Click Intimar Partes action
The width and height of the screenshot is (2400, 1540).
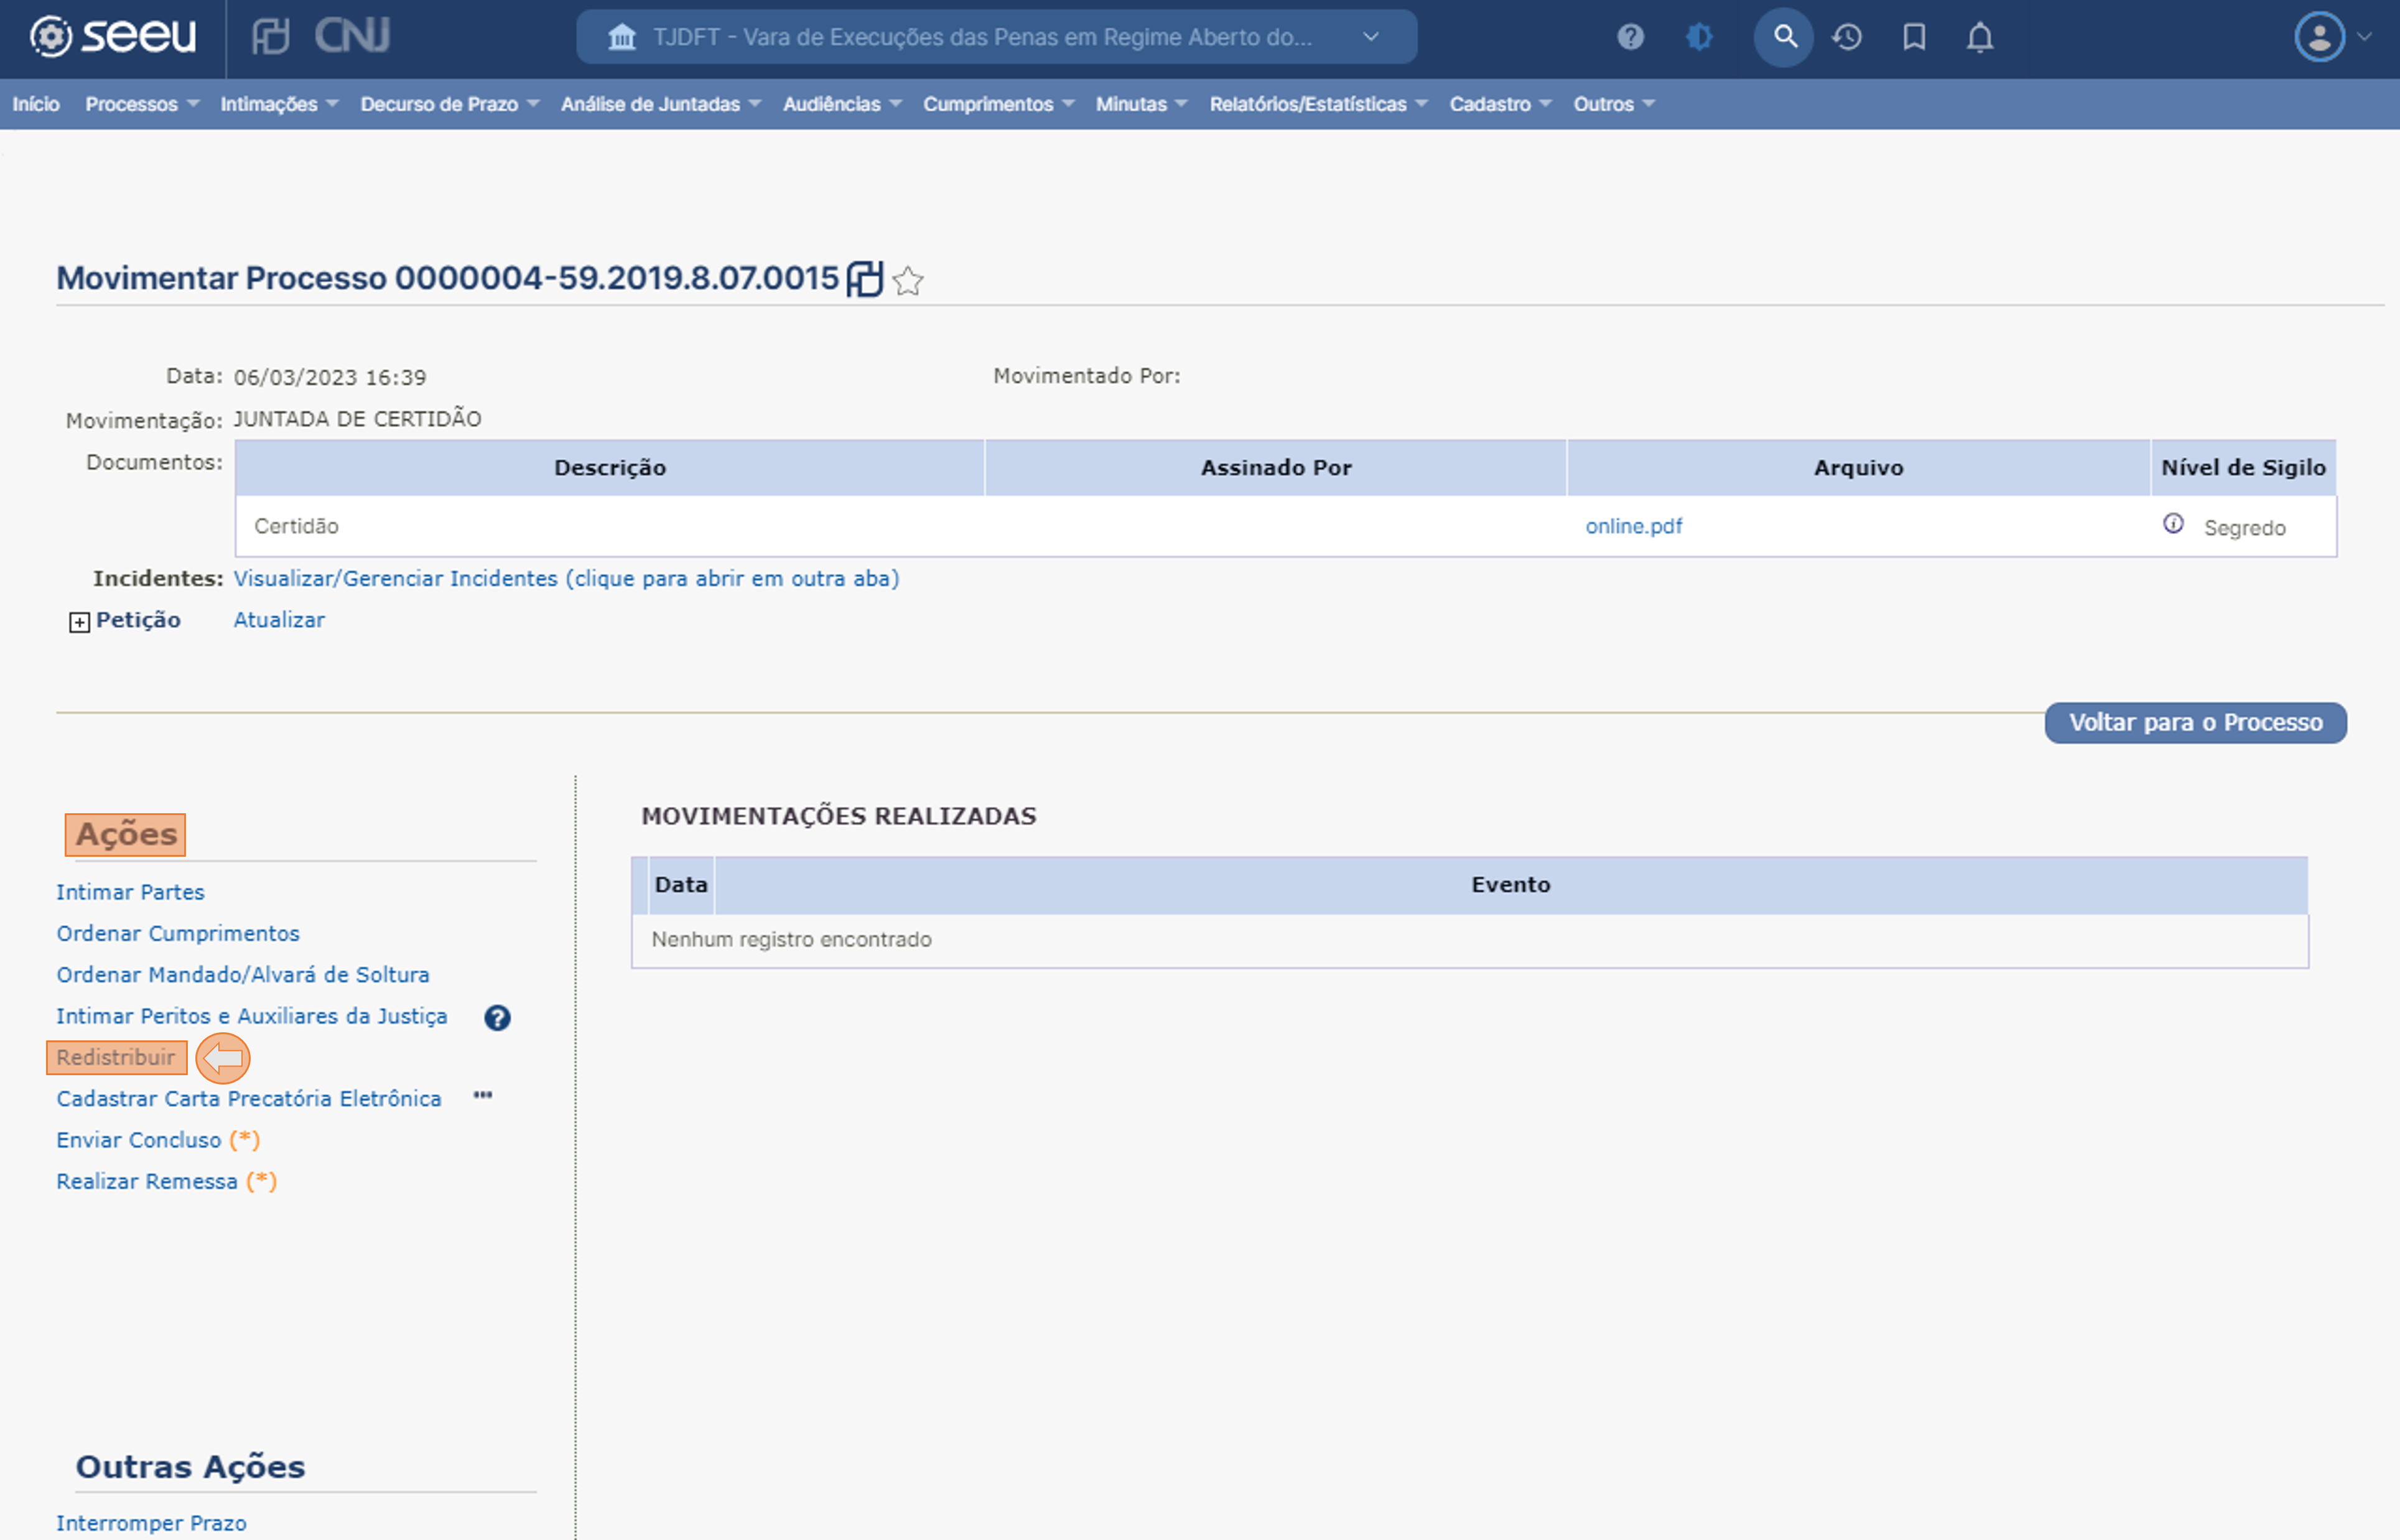click(130, 892)
